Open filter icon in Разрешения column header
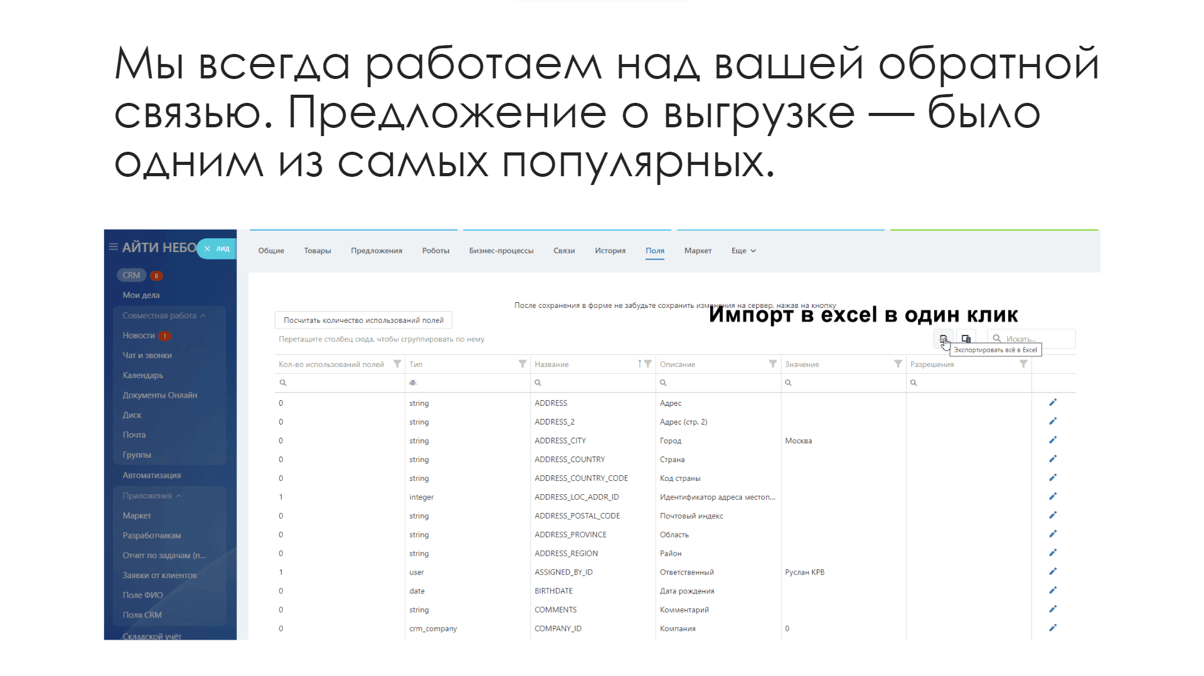Image resolution: width=1204 pixels, height=676 pixels. [1024, 364]
